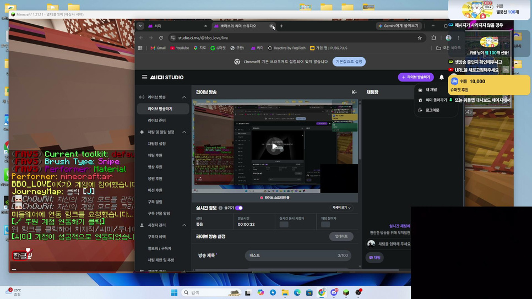The height and width of the screenshot is (299, 532).
Task: Click the [후원 계정 연동하기 클릭] link in Minecraft chat
Action: [x=59, y=221]
